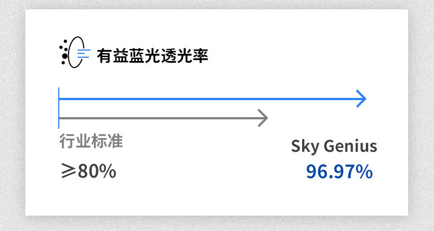Click the black dots left of the lens
The width and height of the screenshot is (434, 231).
pos(63,51)
